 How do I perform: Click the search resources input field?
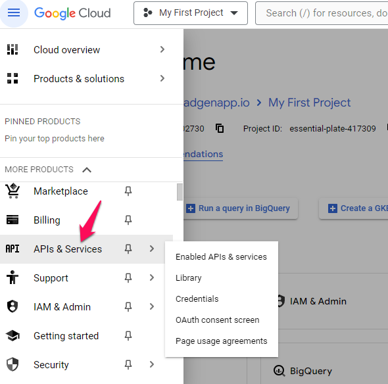coord(322,13)
